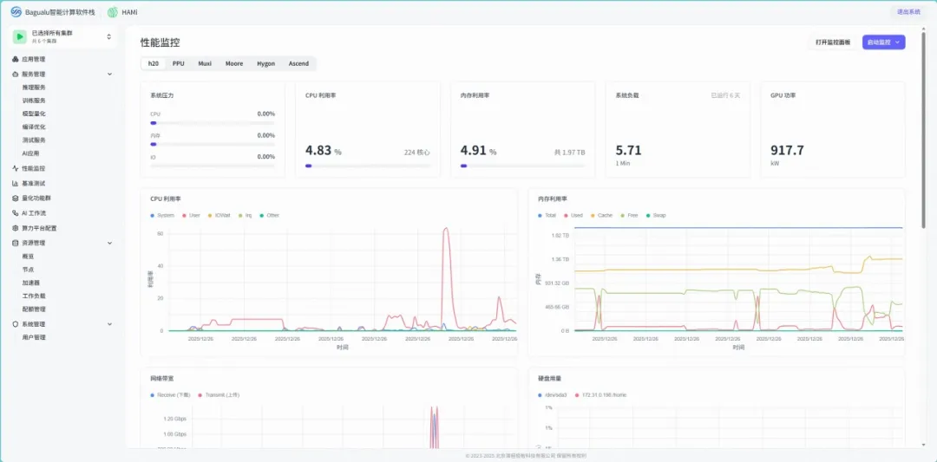Click the CPU 利用率 4.83% progress bar
937x462 pixels.
368,166
